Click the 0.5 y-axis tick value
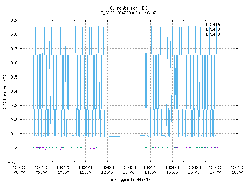Viewport: 245px width, 183px height. [14, 77]
